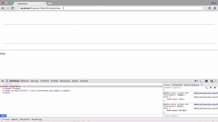218x122 pixels.
Task: Show more sidebar tabs chevron
Action: (x=201, y=85)
